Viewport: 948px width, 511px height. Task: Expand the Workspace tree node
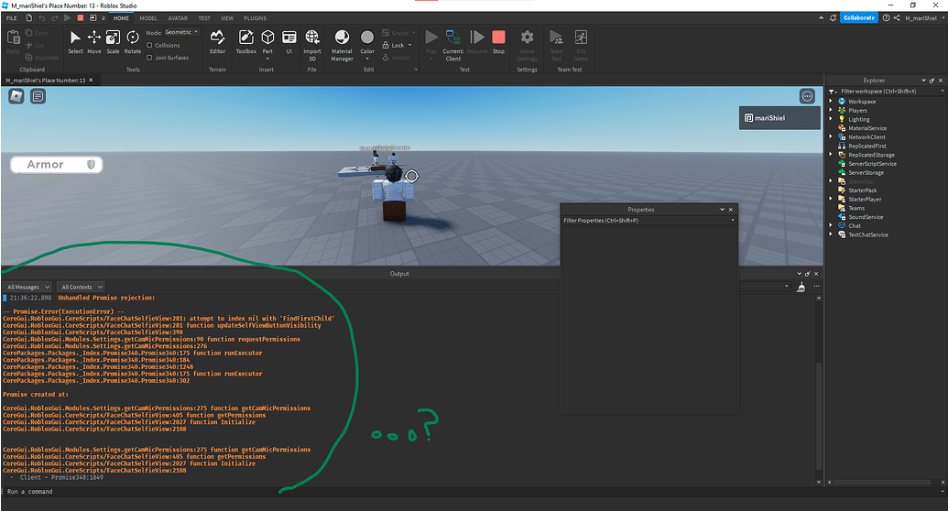point(831,101)
